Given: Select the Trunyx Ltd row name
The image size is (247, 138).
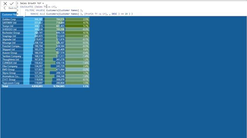Looking at the screenshot, I should pos(8,26).
